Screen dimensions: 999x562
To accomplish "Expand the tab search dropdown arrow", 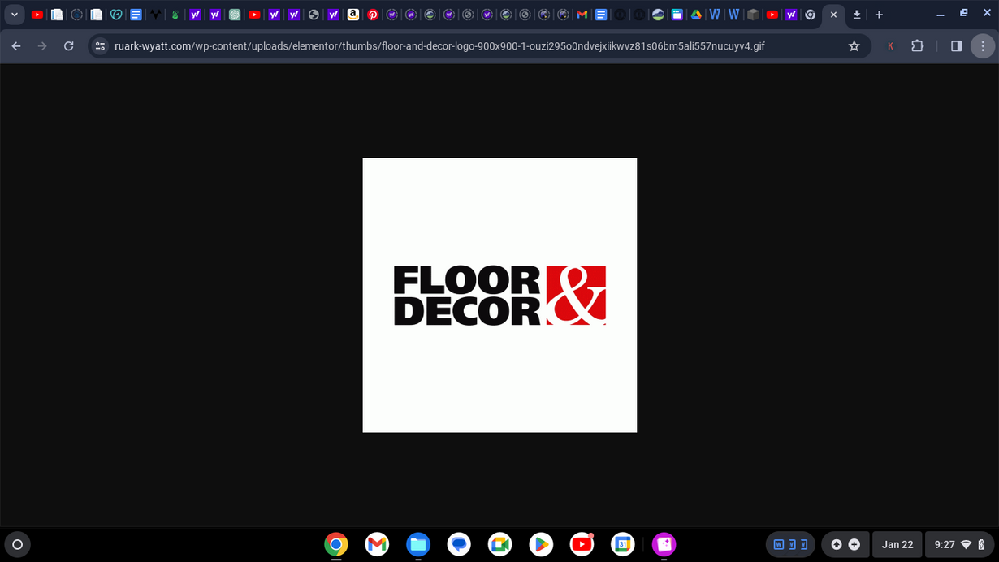I will tap(15, 15).
